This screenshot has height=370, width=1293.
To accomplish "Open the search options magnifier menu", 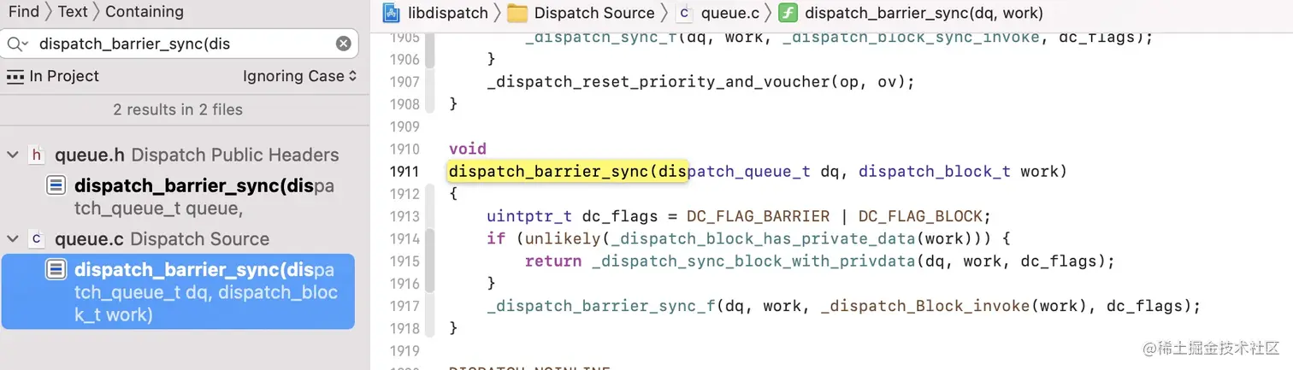I will pos(18,44).
